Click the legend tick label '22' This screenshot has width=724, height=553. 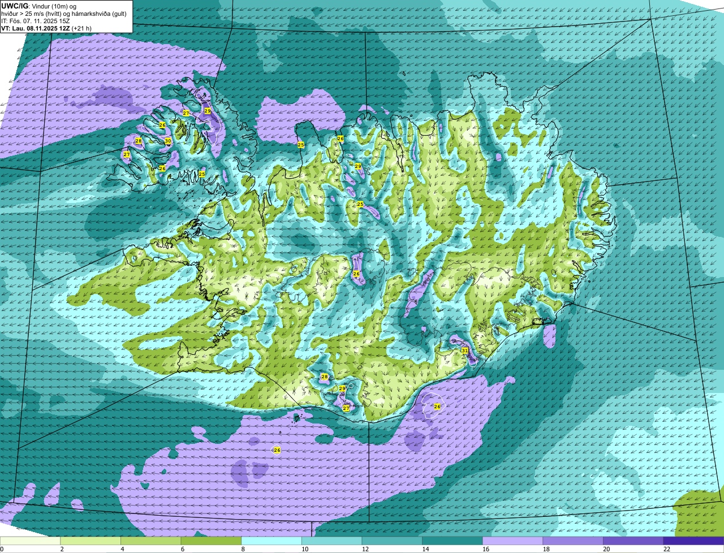click(x=666, y=549)
